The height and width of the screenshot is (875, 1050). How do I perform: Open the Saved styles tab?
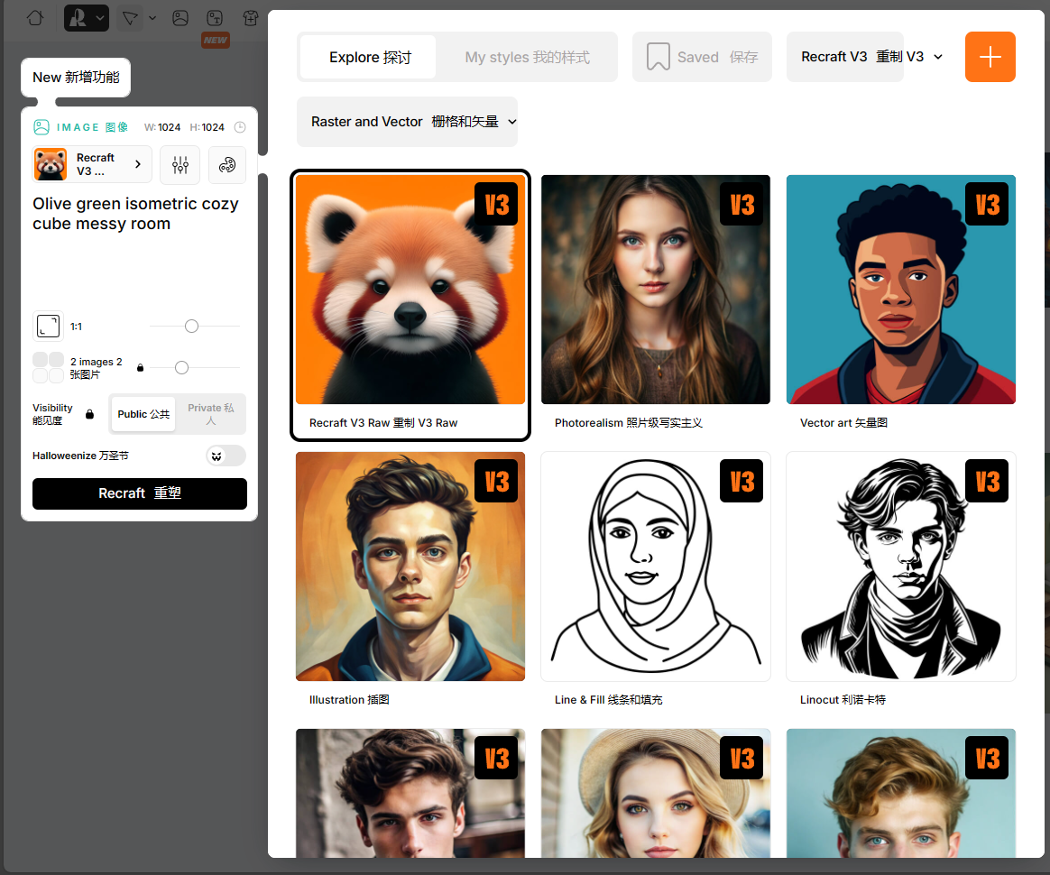pyautogui.click(x=702, y=58)
